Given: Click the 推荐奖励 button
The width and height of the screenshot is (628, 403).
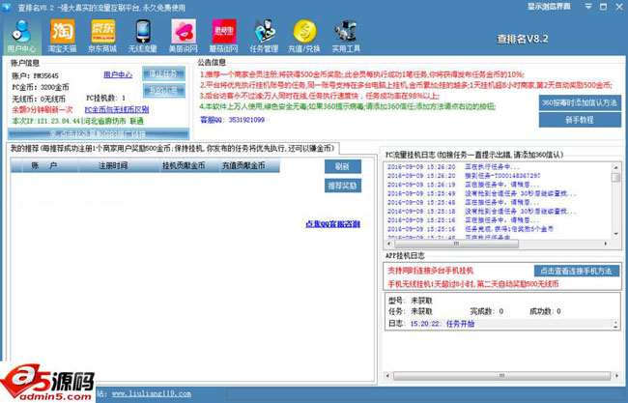Looking at the screenshot, I should pos(343,186).
